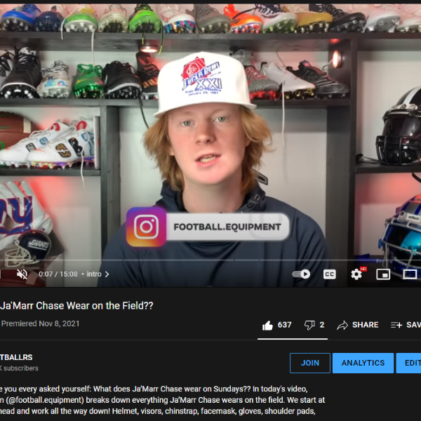Open the video settings gear

point(356,274)
